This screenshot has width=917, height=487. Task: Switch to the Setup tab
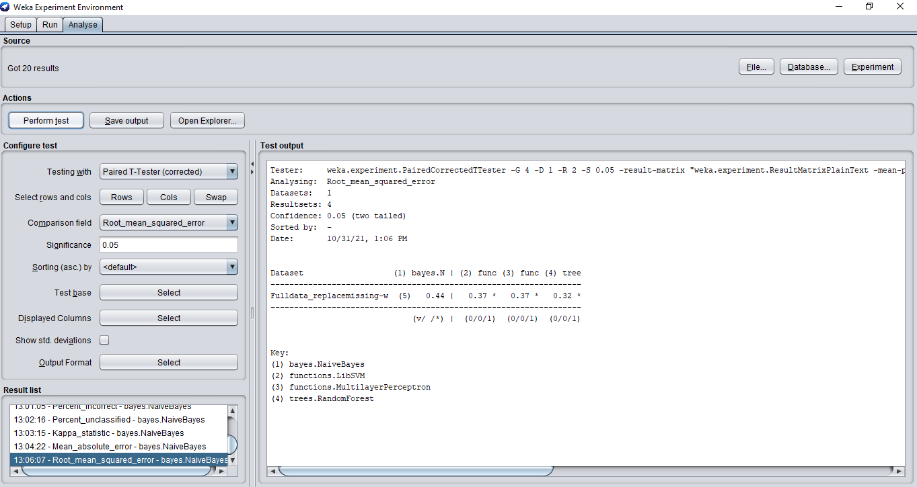click(21, 25)
